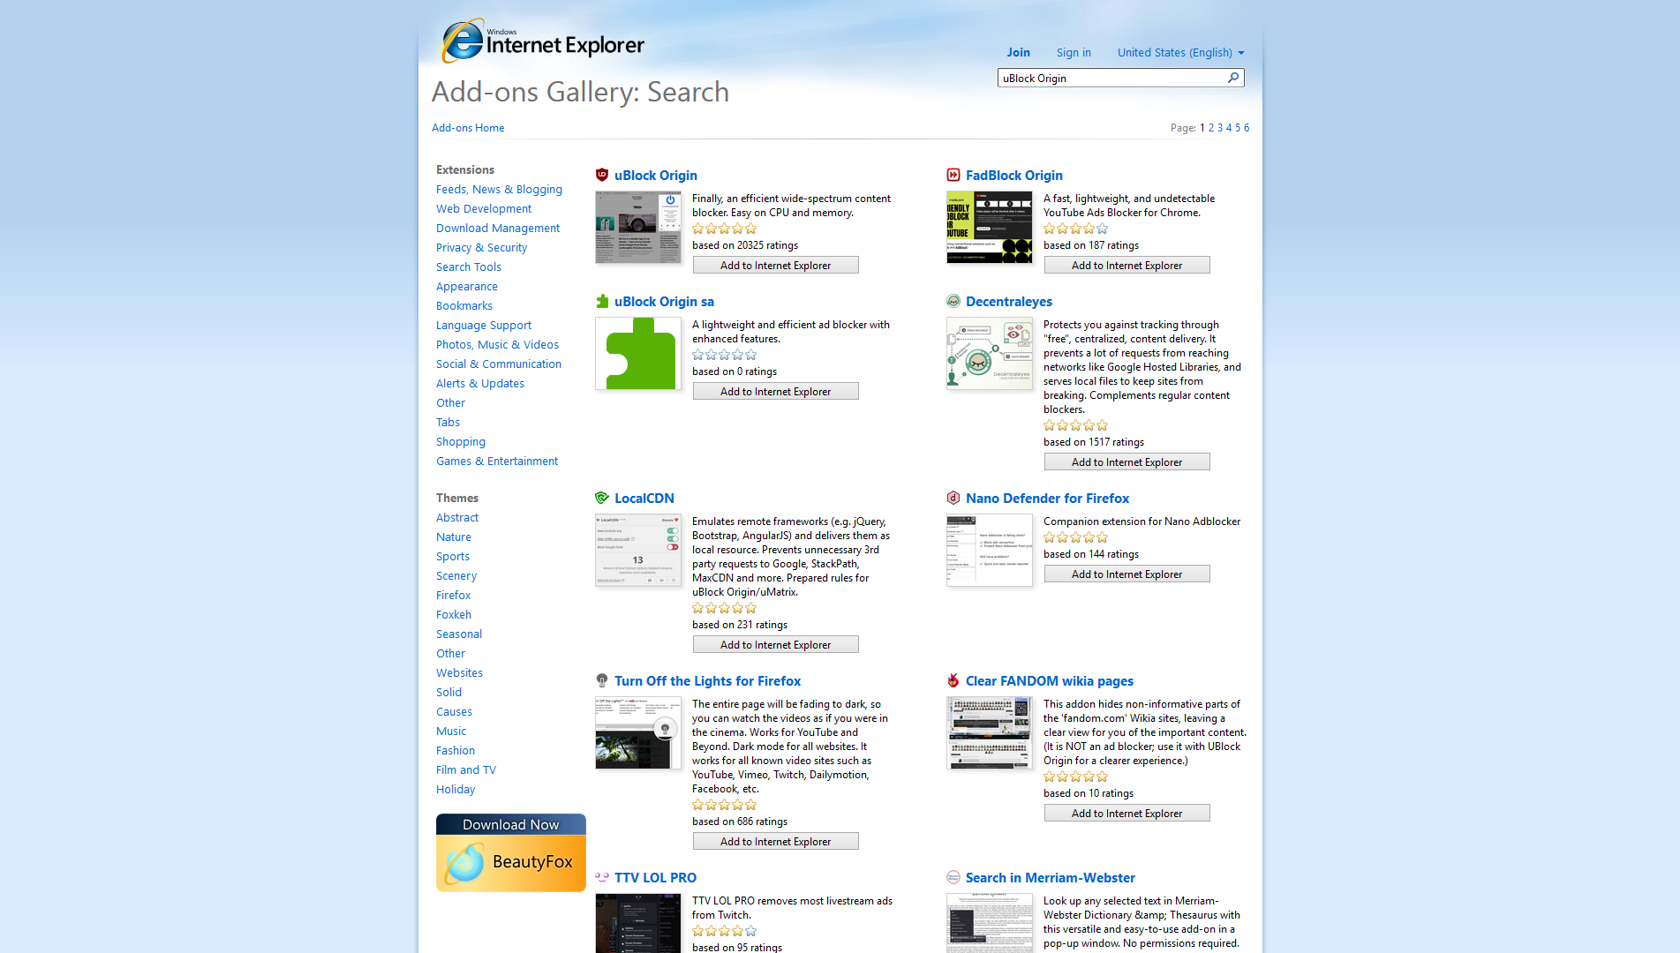This screenshot has height=953, width=1680.
Task: Add uBlock Origin sa to Internet Explorer
Action: tap(775, 391)
